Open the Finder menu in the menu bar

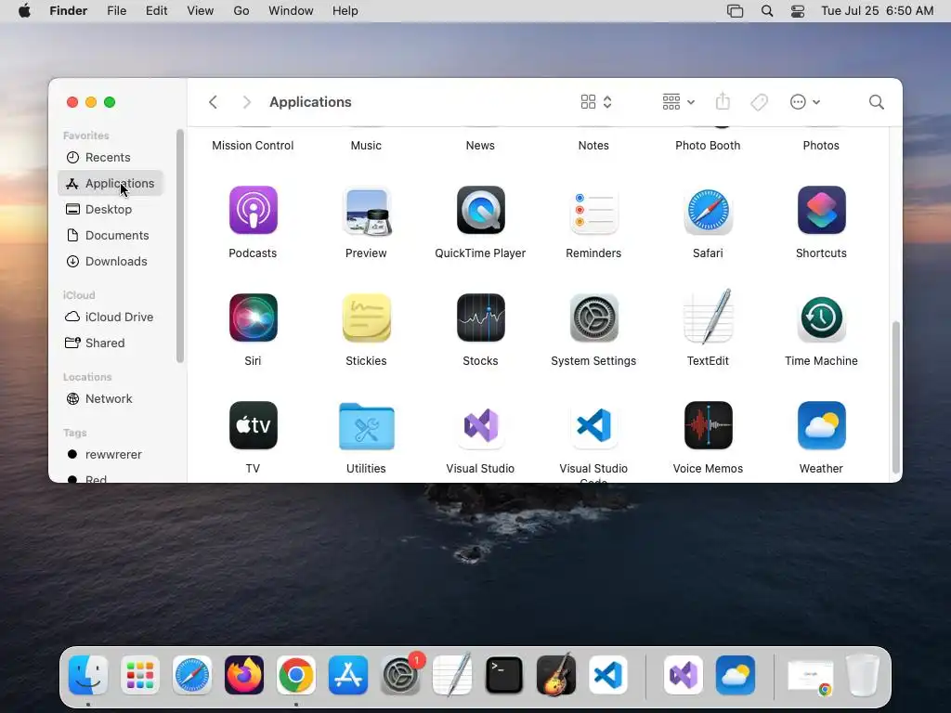click(x=69, y=11)
